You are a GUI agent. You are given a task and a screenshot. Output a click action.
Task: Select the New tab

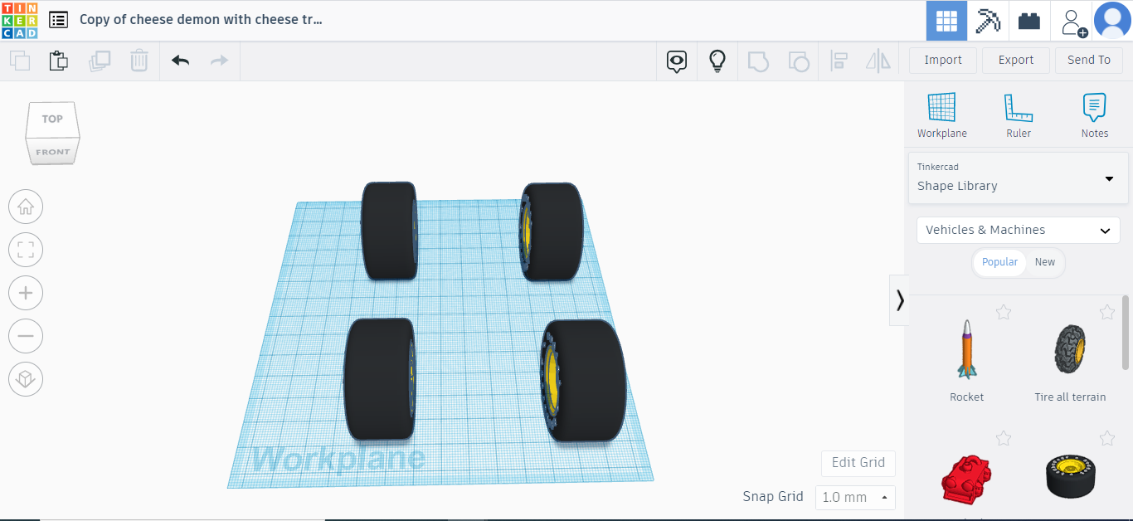(1045, 262)
